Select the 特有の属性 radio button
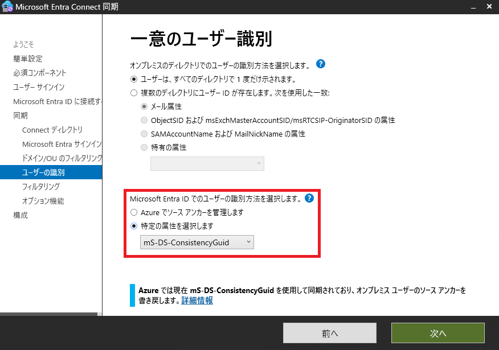 pos(145,147)
